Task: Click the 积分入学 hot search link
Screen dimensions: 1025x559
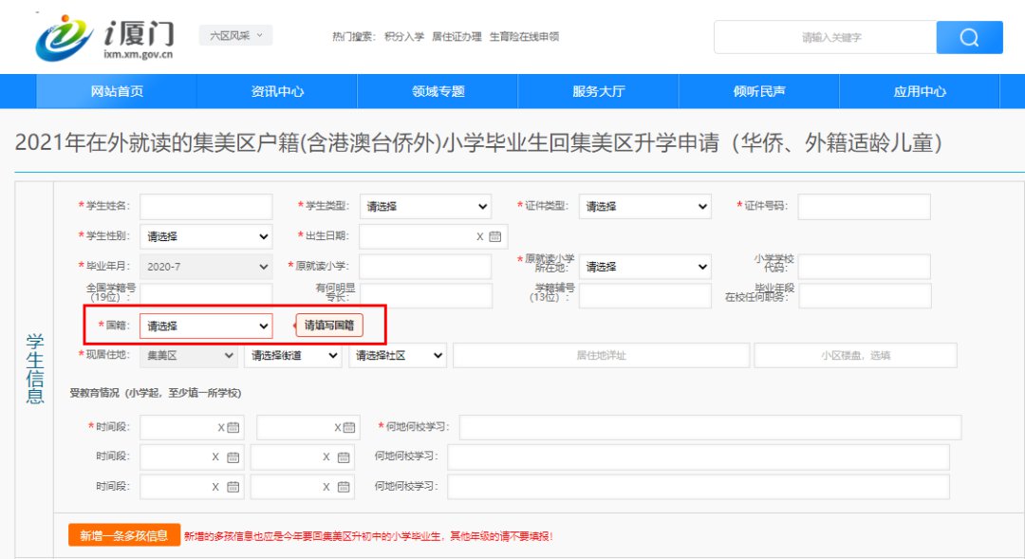Action: point(404,37)
